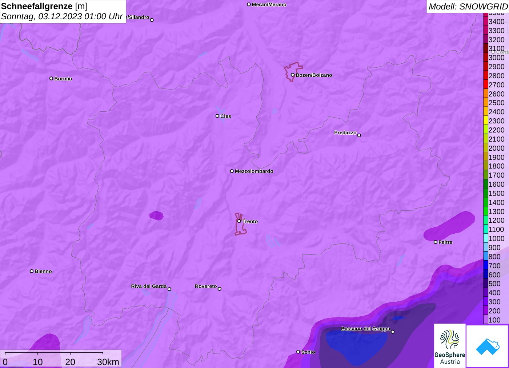Click the Feltre marker circle
This screenshot has width=509, height=368.
[x=436, y=242]
